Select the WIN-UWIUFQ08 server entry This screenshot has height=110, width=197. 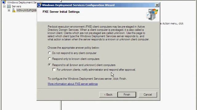point(26,10)
